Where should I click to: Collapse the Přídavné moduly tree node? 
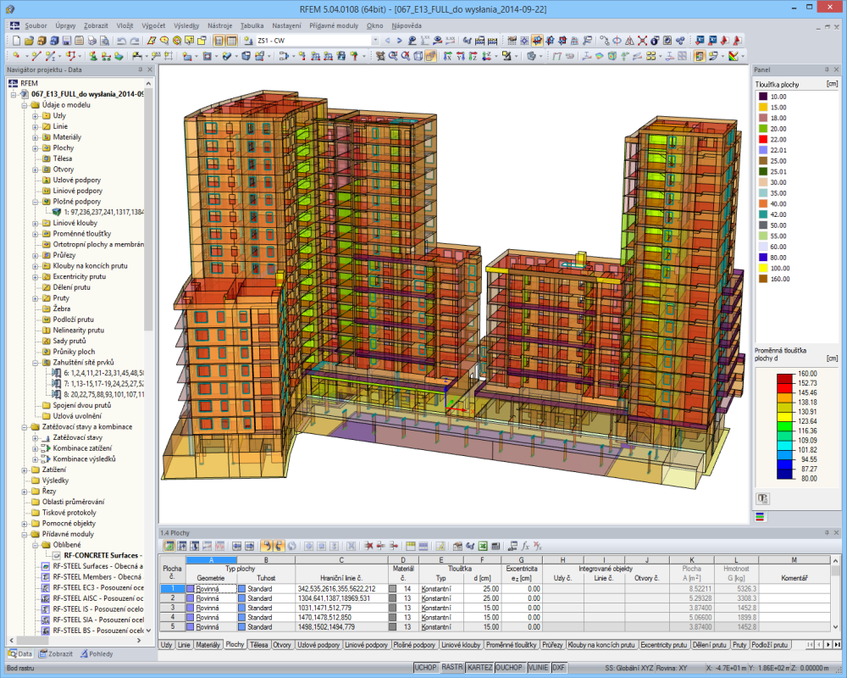click(x=25, y=534)
